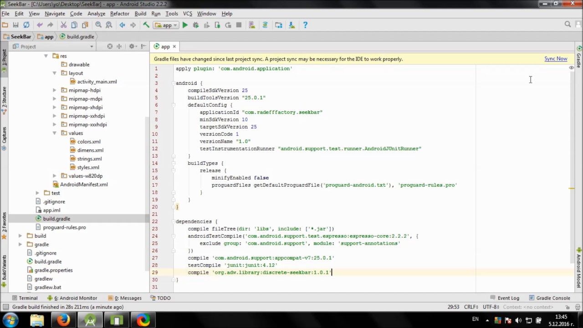Click Collapse All icon in Project panel

[119, 46]
